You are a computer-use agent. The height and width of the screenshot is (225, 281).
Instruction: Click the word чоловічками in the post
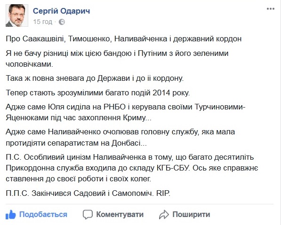(x=29, y=64)
